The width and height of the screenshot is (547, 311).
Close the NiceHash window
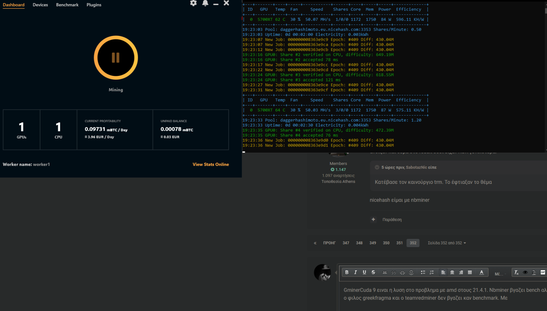[226, 3]
